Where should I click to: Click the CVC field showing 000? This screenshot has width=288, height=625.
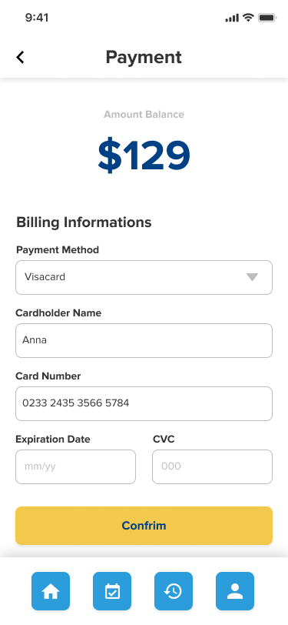click(x=213, y=466)
